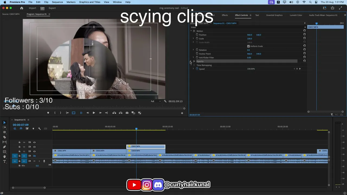
Task: Step back one frame
Action: pyautogui.click(x=88, y=113)
